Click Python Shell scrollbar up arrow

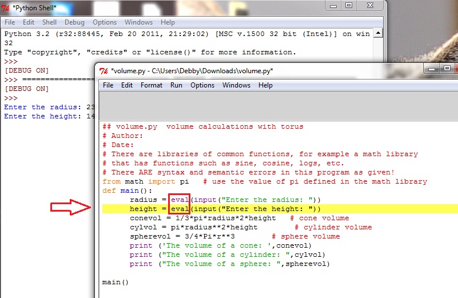pos(379,33)
